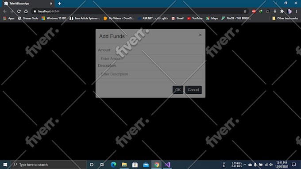The width and height of the screenshot is (301, 169).
Task: Open the Windows Start menu
Action: click(x=5, y=165)
